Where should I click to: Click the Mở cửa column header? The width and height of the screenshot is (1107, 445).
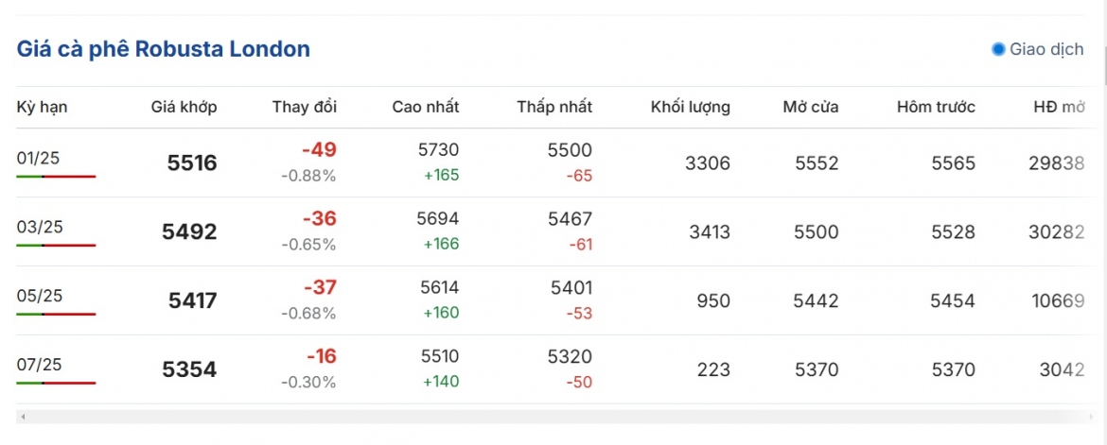[x=811, y=107]
